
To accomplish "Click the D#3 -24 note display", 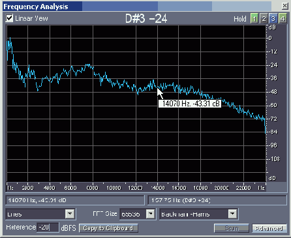I will (x=146, y=19).
